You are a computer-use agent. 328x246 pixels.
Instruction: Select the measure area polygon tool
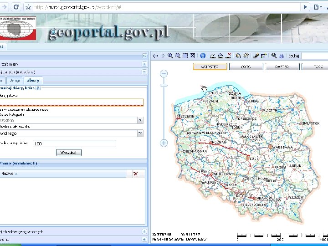tap(220, 56)
